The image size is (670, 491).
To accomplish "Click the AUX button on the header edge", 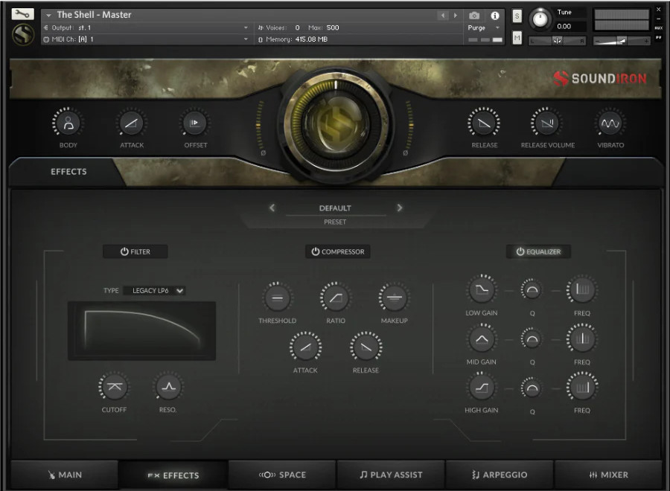I will [x=657, y=27].
